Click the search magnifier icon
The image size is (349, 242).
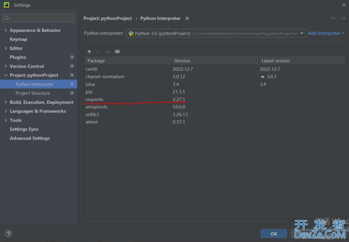coord(7,18)
